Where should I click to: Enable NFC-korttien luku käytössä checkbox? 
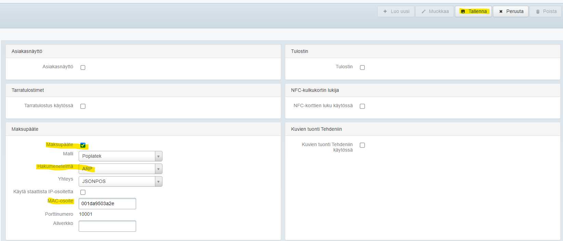[x=362, y=107]
